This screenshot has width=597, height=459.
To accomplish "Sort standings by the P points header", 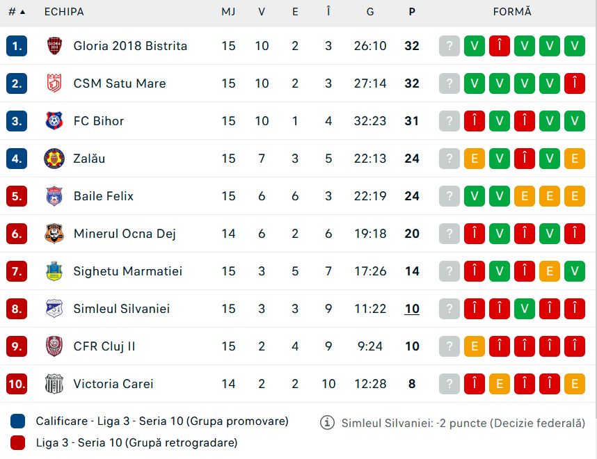I will [x=412, y=12].
